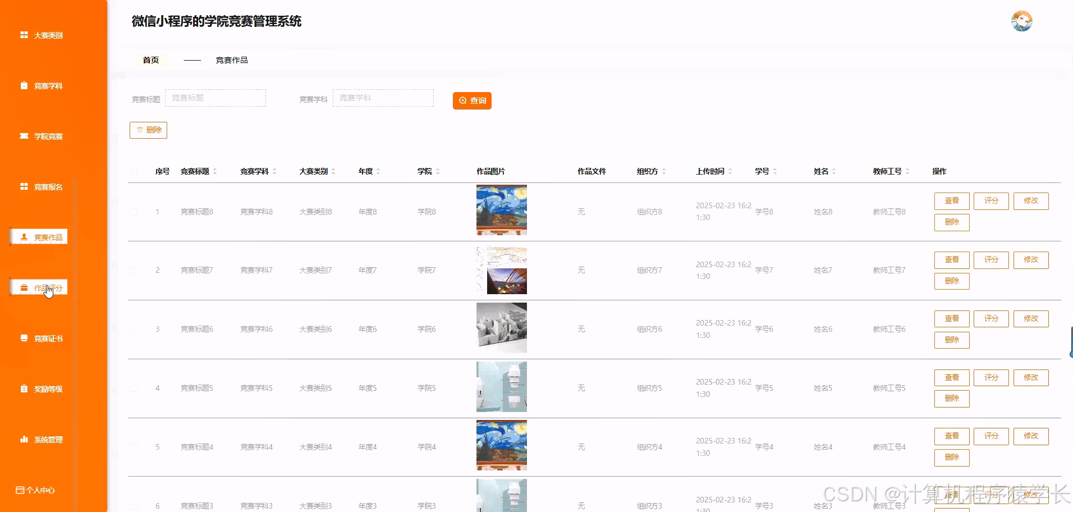Open the 竞赛标题7 artwork thumbnail

click(502, 269)
